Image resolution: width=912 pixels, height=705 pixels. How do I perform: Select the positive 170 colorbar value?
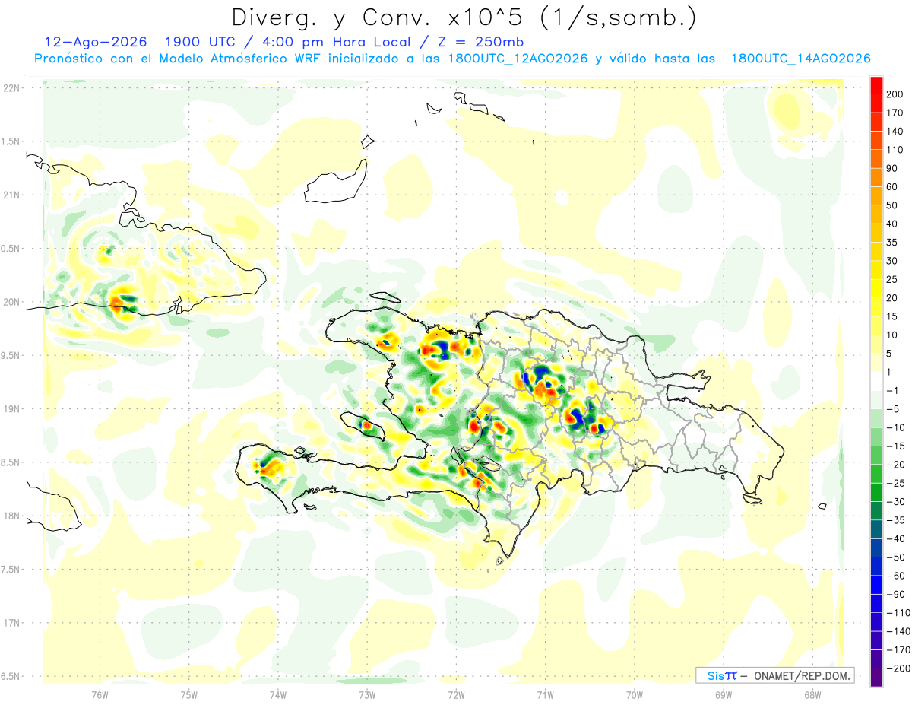click(895, 113)
